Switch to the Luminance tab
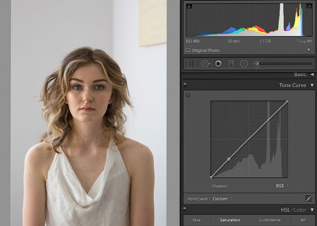 point(269,220)
